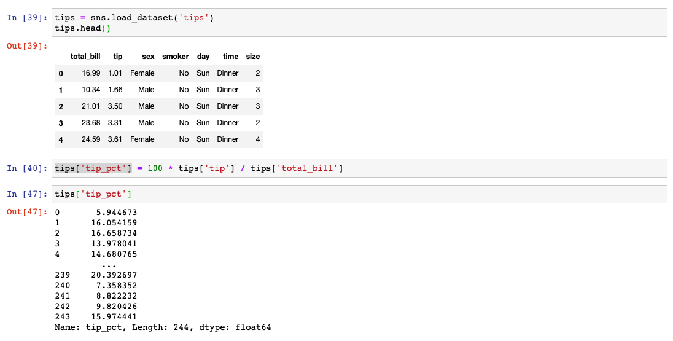Image resolution: width=673 pixels, height=341 pixels.
Task: Click the tip column header
Action: tap(118, 57)
